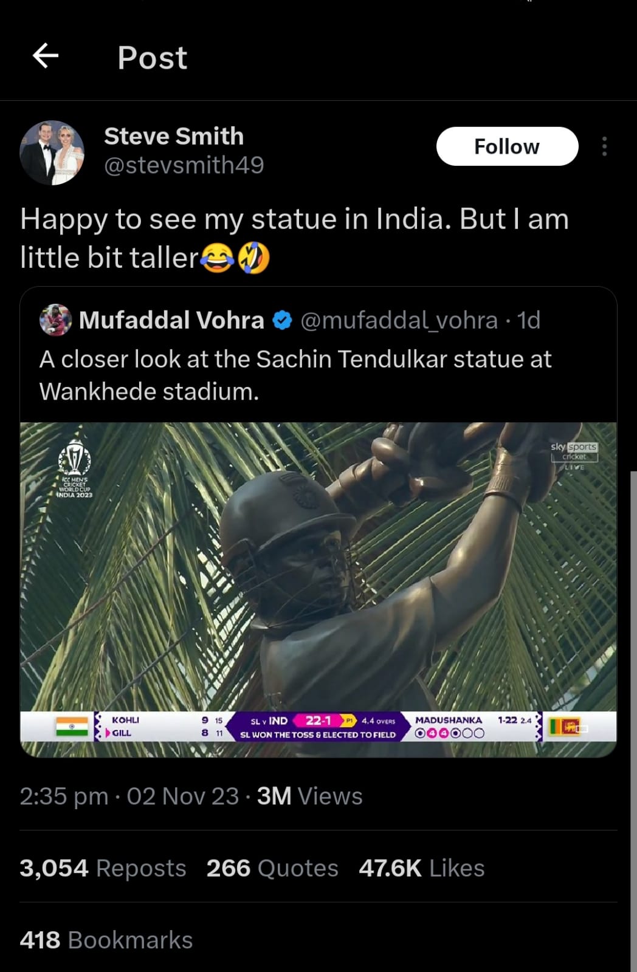This screenshot has width=637, height=972.
Task: Tap the back arrow icon
Action: [46, 56]
